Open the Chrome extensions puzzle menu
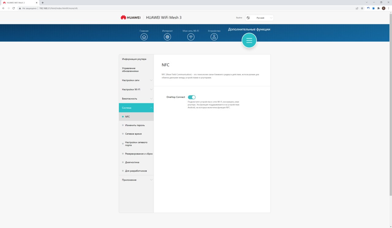The width and height of the screenshot is (392, 228). click(x=379, y=8)
